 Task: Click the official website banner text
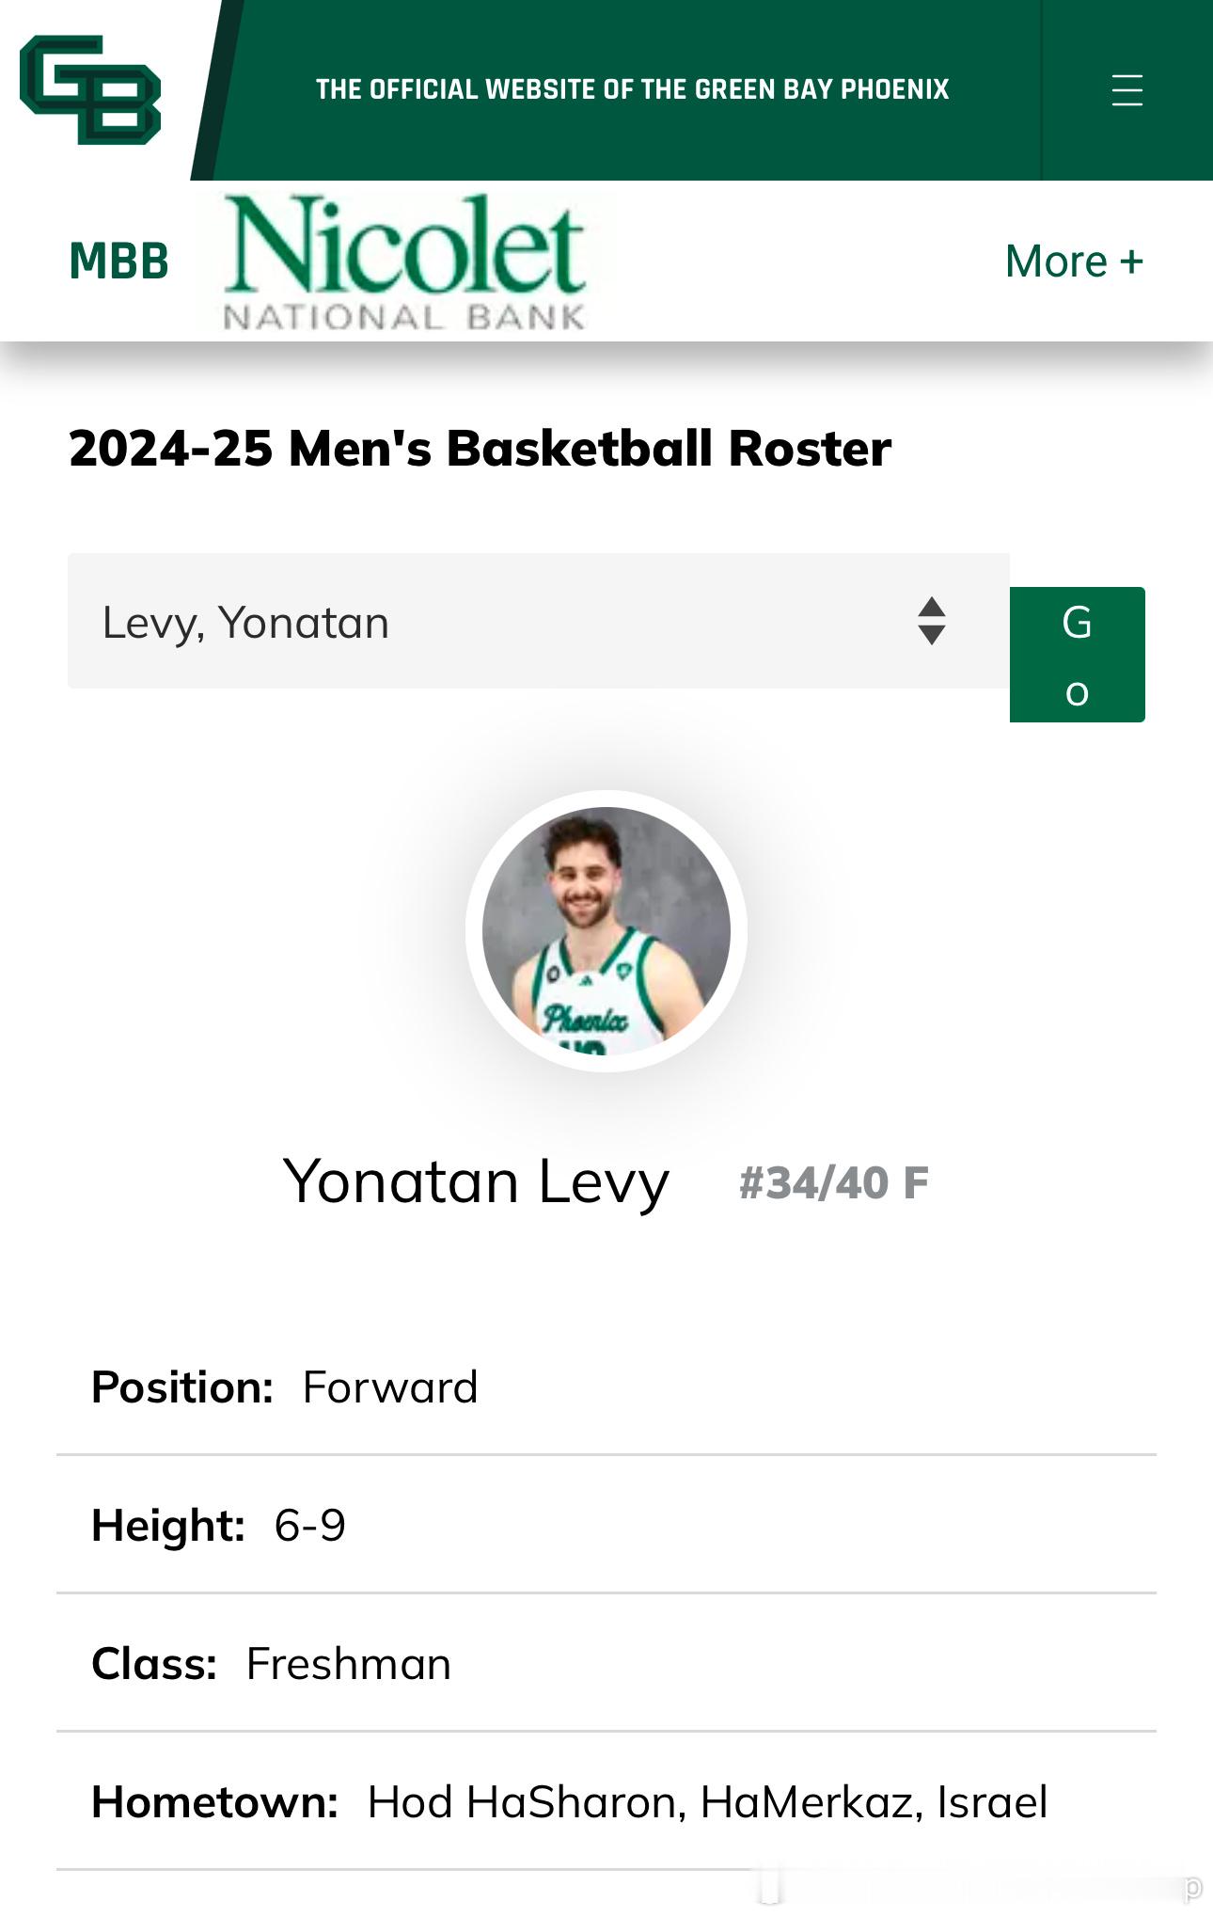pos(632,89)
